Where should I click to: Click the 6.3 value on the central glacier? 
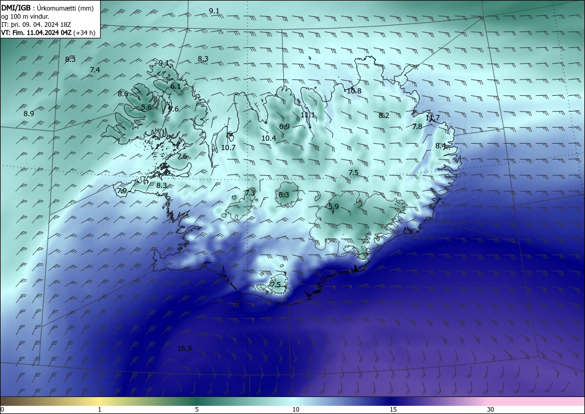284,194
